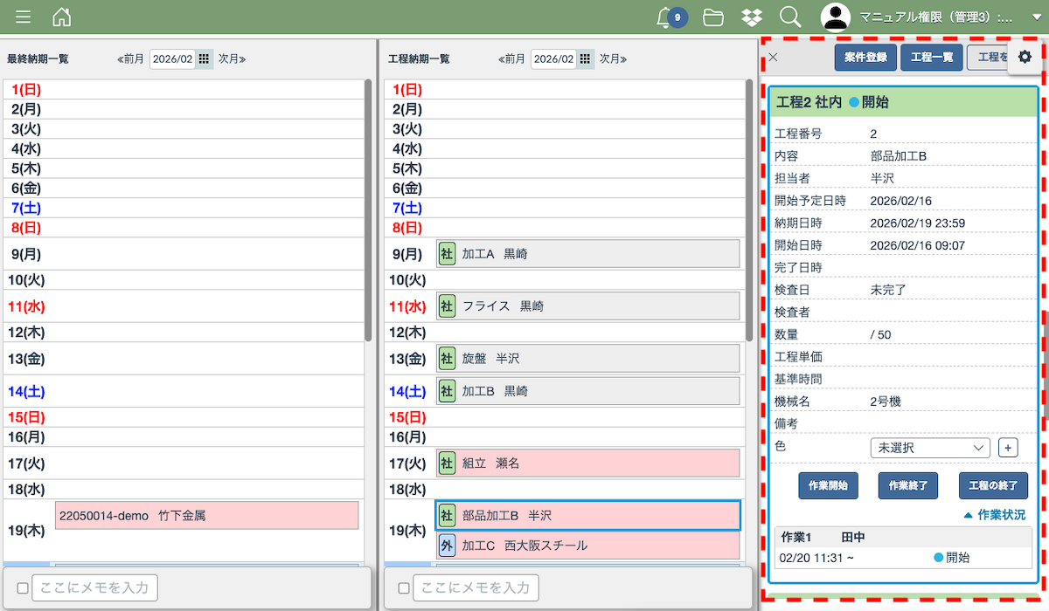The image size is (1049, 611).
Task: Open settings gear in detail panel
Action: [x=1025, y=57]
